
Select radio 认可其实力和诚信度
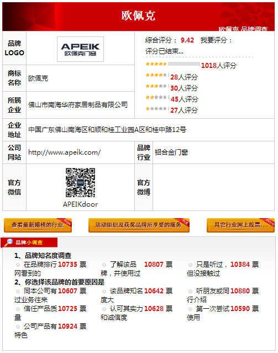[104, 309]
